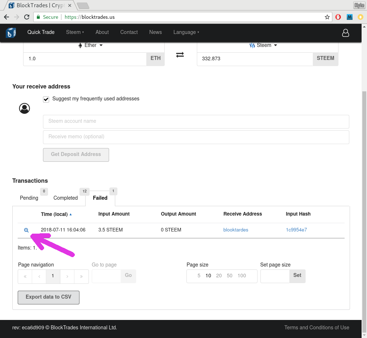Click the Input Amount column header

[114, 214]
